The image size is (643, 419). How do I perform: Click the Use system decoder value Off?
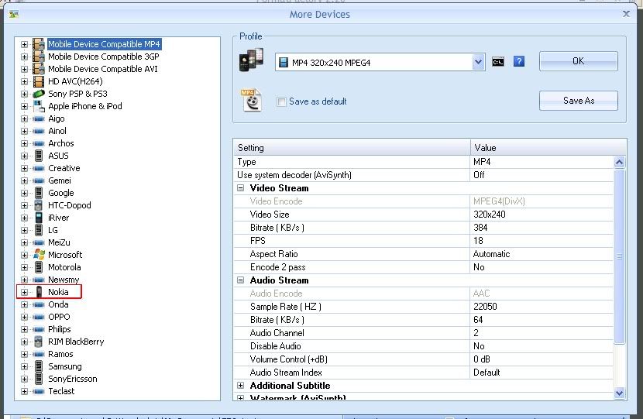[x=479, y=175]
